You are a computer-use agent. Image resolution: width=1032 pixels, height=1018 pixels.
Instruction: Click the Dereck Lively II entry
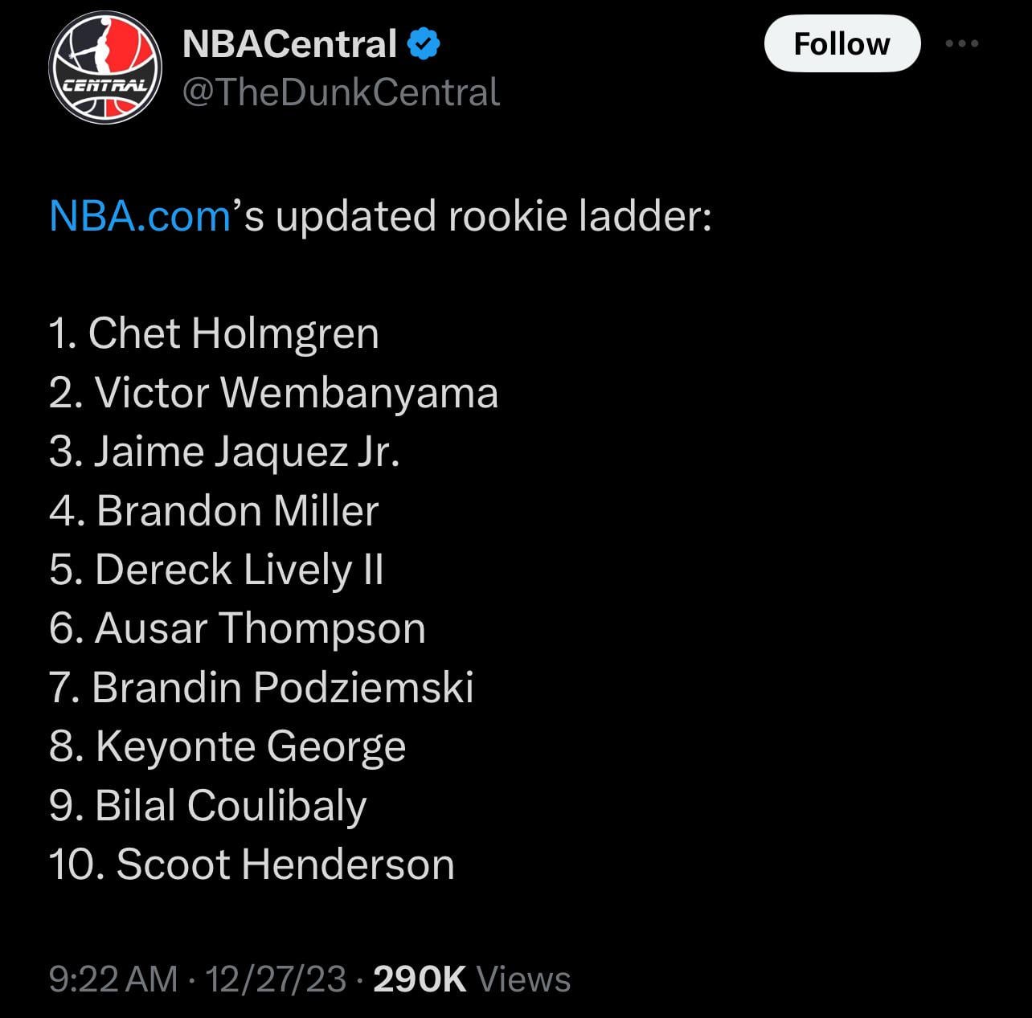point(216,570)
